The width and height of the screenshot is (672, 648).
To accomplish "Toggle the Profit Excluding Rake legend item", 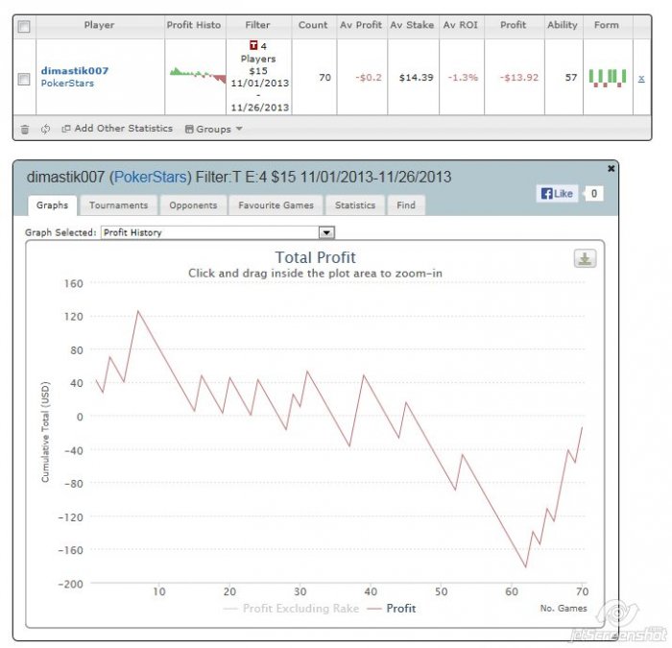I will coord(292,609).
